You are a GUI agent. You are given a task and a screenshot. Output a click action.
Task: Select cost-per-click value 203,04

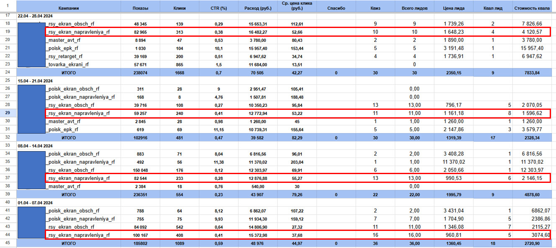point(297,162)
